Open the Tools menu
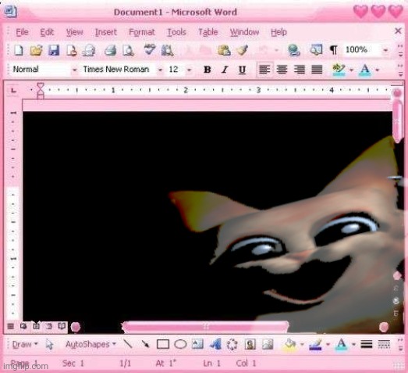The width and height of the screenshot is (408, 373). (x=176, y=32)
